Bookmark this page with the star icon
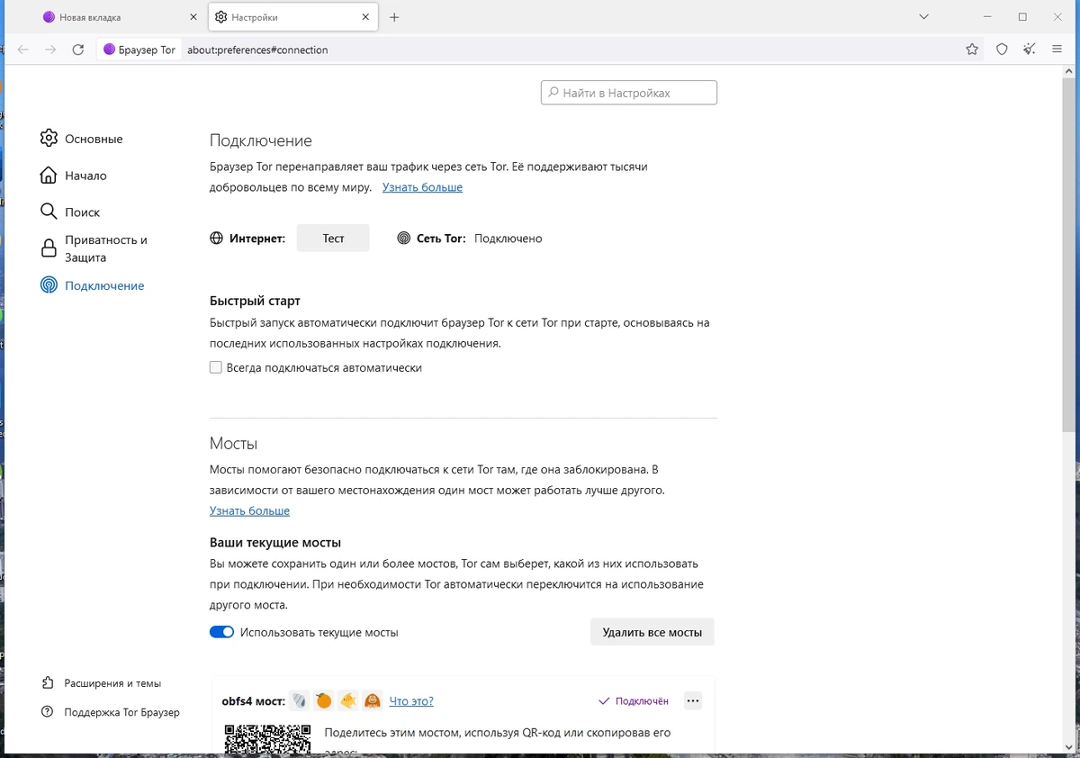 point(972,50)
